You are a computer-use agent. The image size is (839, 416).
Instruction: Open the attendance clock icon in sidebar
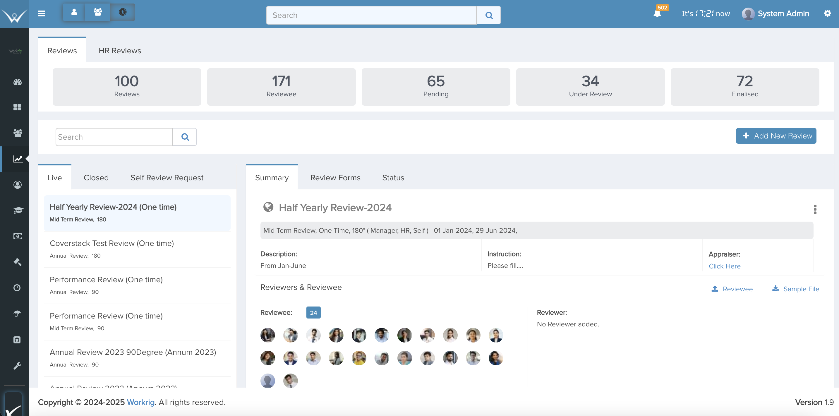pyautogui.click(x=17, y=288)
